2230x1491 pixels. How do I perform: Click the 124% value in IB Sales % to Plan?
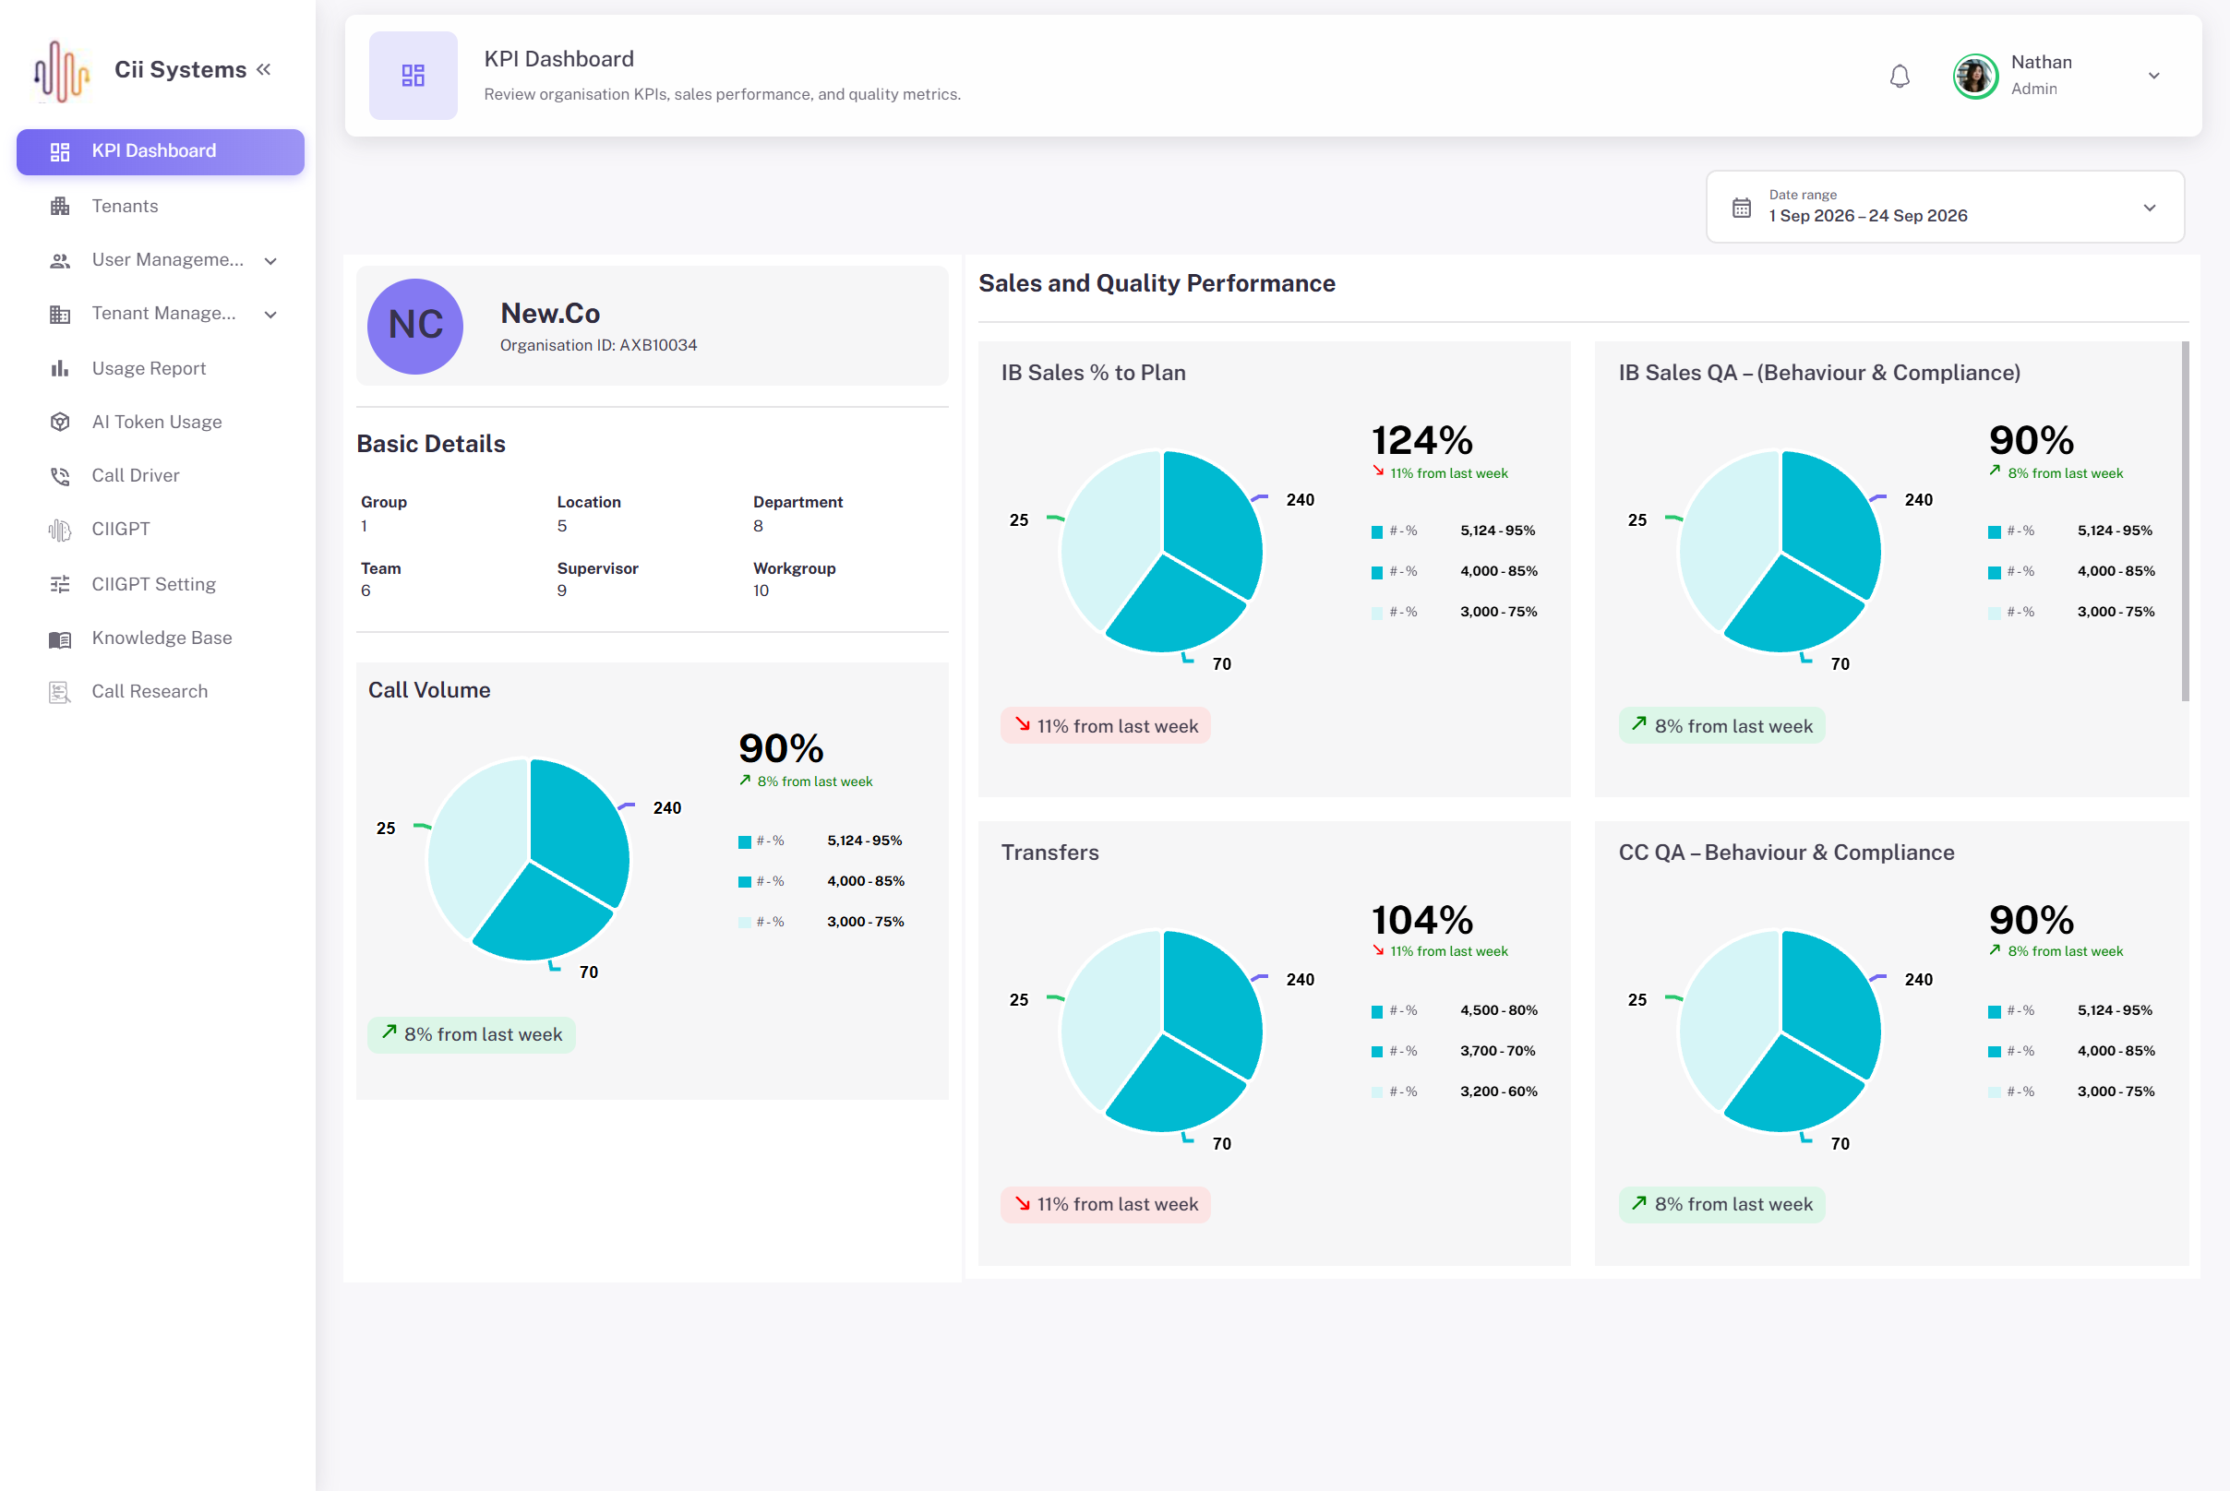click(x=1422, y=440)
